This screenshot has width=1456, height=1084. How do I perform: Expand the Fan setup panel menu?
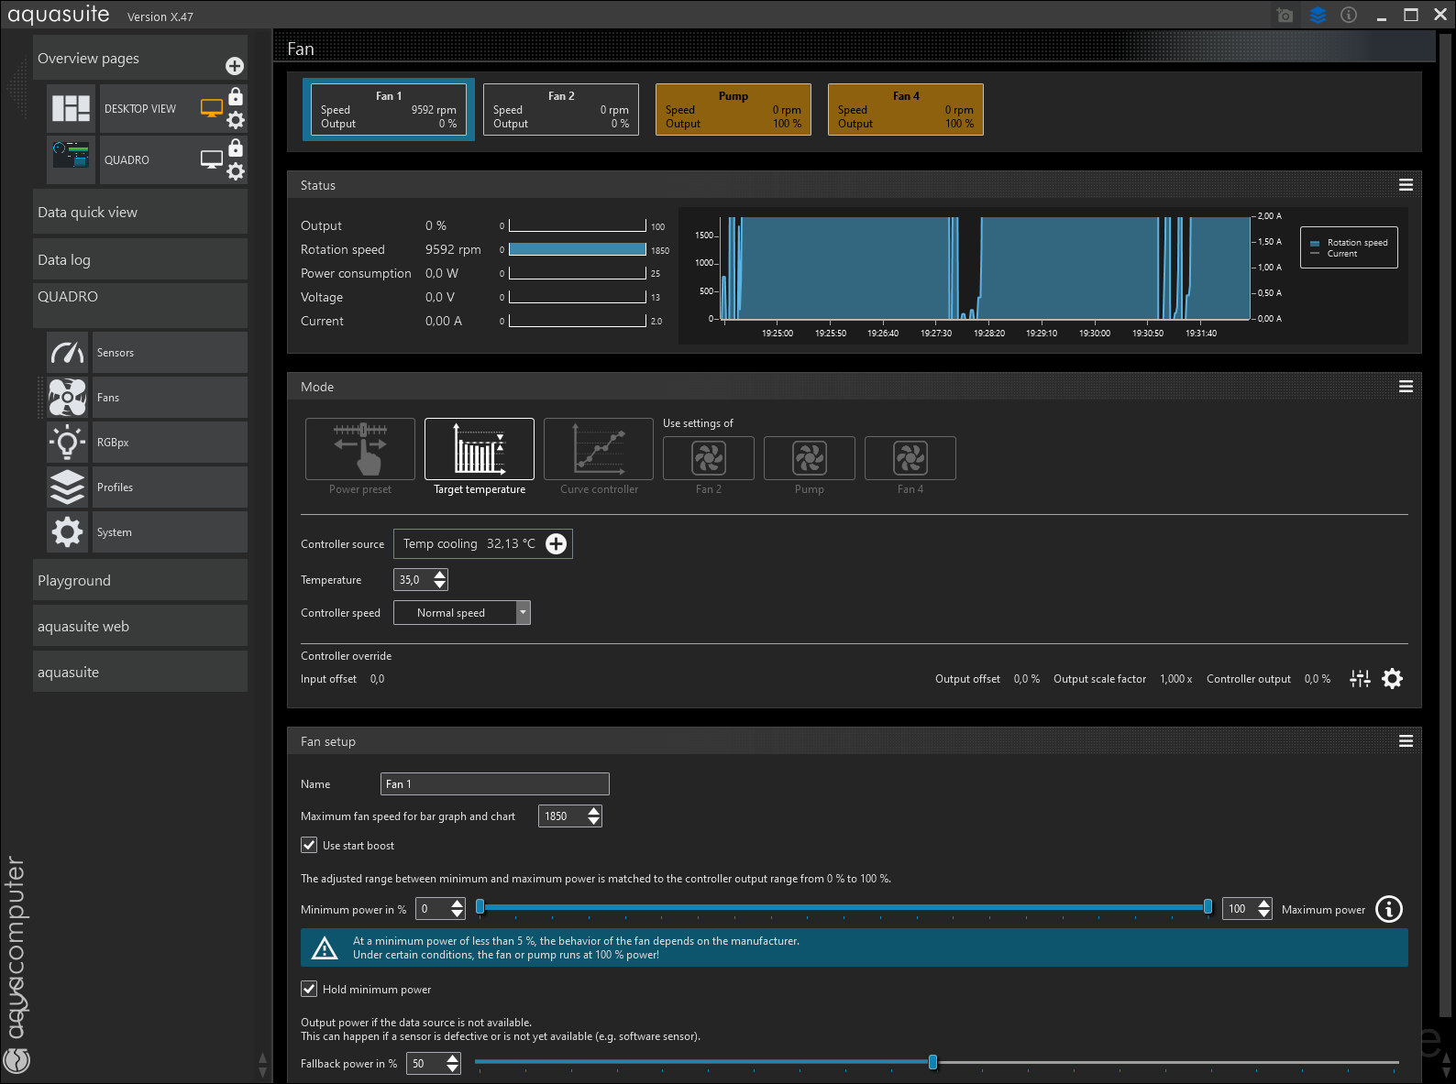coord(1406,741)
